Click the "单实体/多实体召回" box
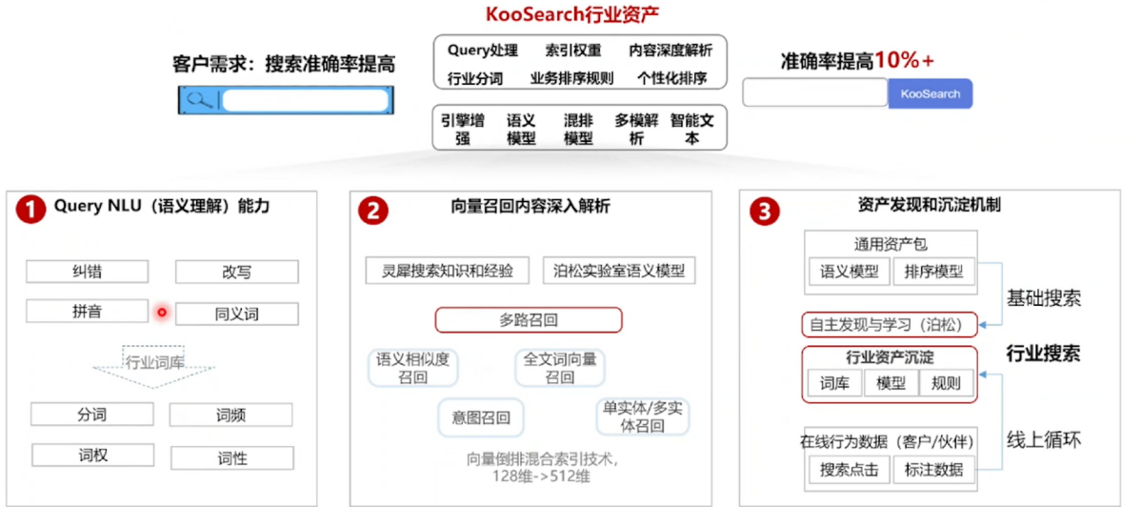The height and width of the screenshot is (507, 1142). [642, 417]
